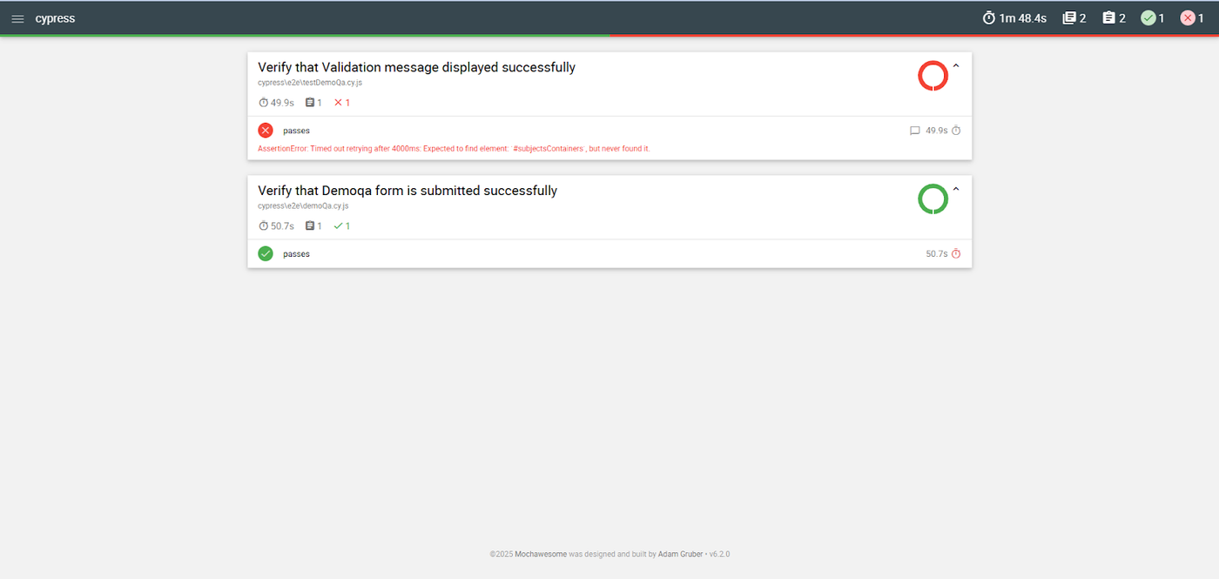Click the gray stopwatch icon on the failing test row
The image size is (1219, 579).
tap(956, 131)
